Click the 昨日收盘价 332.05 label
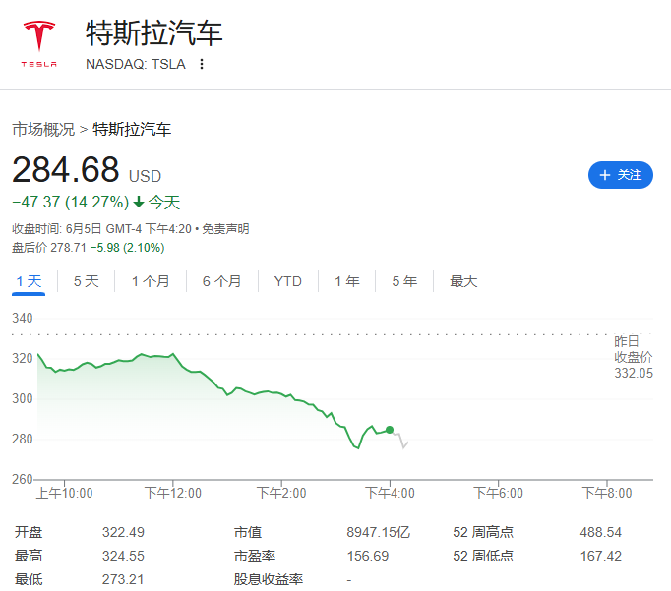 coord(634,357)
